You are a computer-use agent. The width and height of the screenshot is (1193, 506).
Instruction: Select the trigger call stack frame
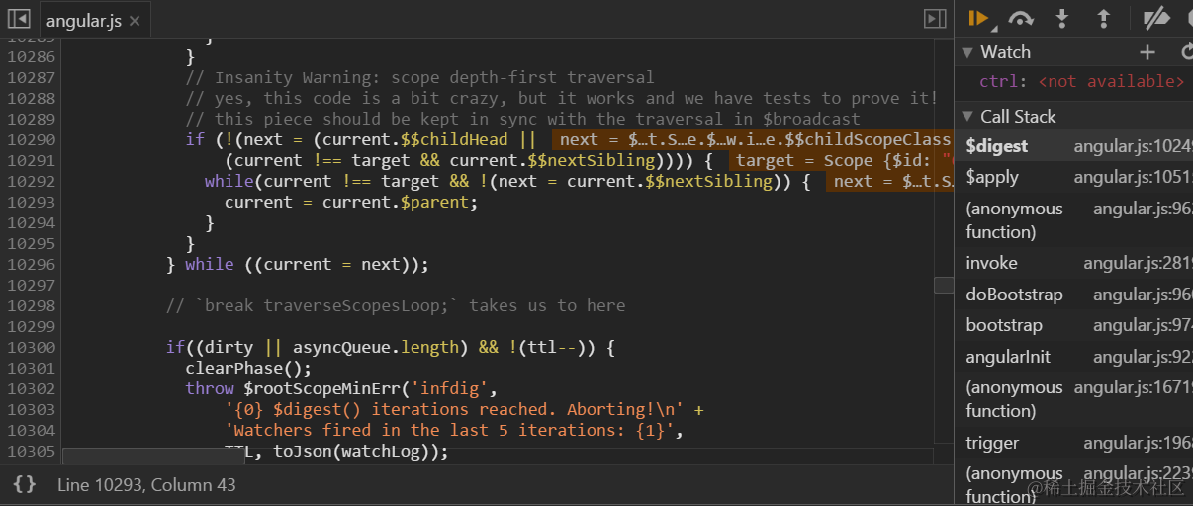tap(1073, 443)
